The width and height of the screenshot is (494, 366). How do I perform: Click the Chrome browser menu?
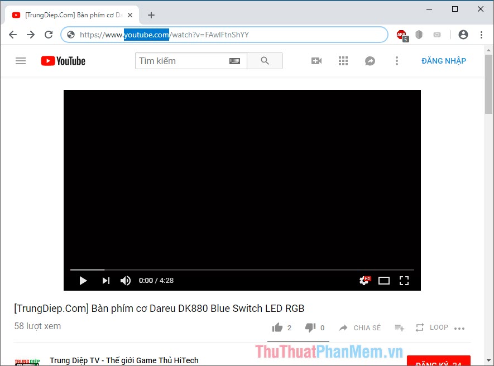coord(481,35)
